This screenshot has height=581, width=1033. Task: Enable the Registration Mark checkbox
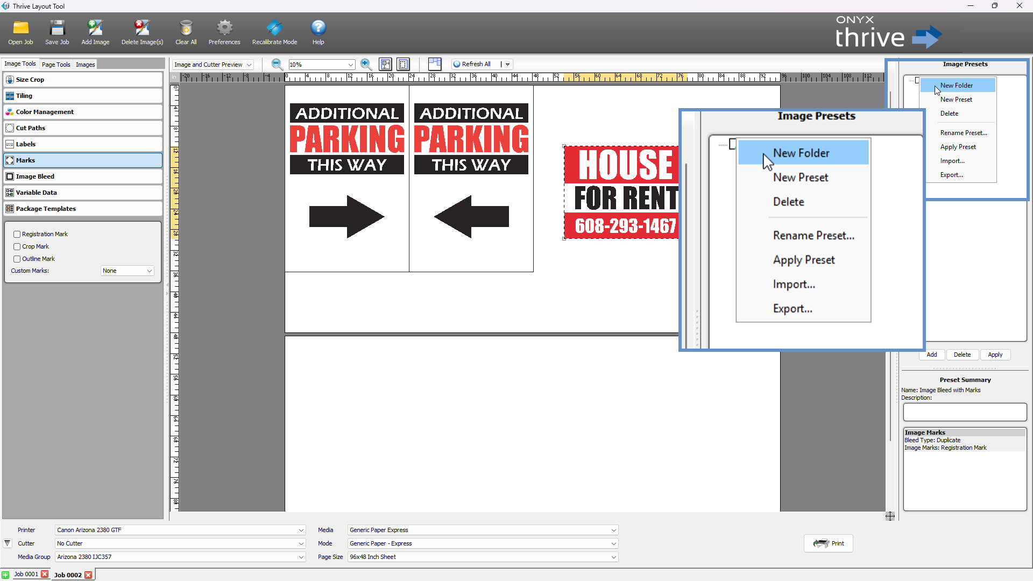pyautogui.click(x=17, y=235)
